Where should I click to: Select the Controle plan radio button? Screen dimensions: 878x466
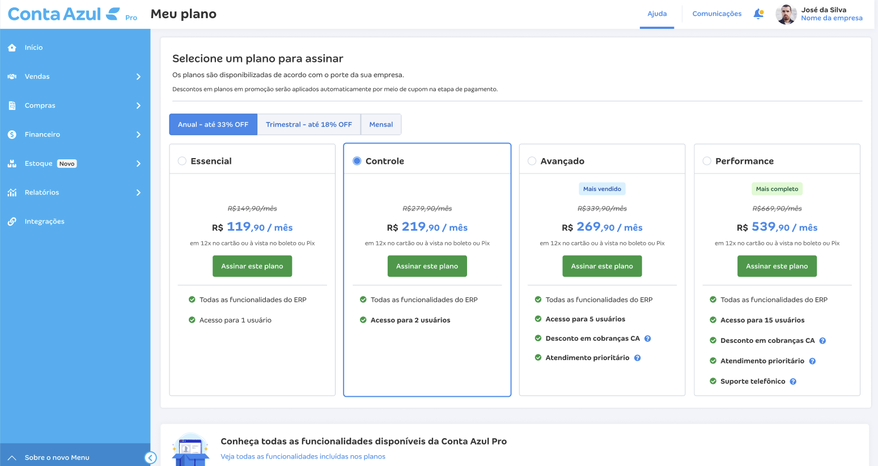pos(357,161)
